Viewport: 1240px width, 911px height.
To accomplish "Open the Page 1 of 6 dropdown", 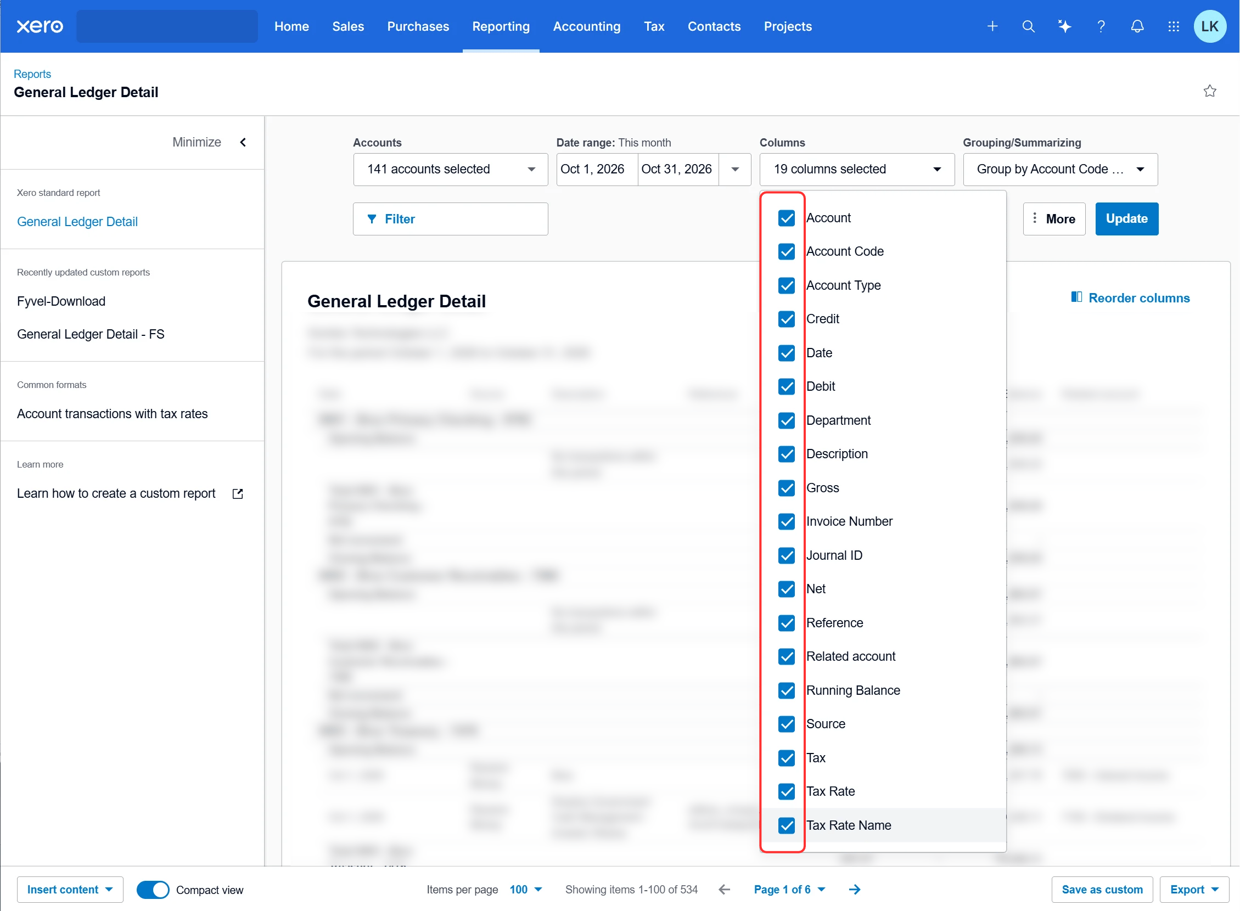I will (789, 890).
